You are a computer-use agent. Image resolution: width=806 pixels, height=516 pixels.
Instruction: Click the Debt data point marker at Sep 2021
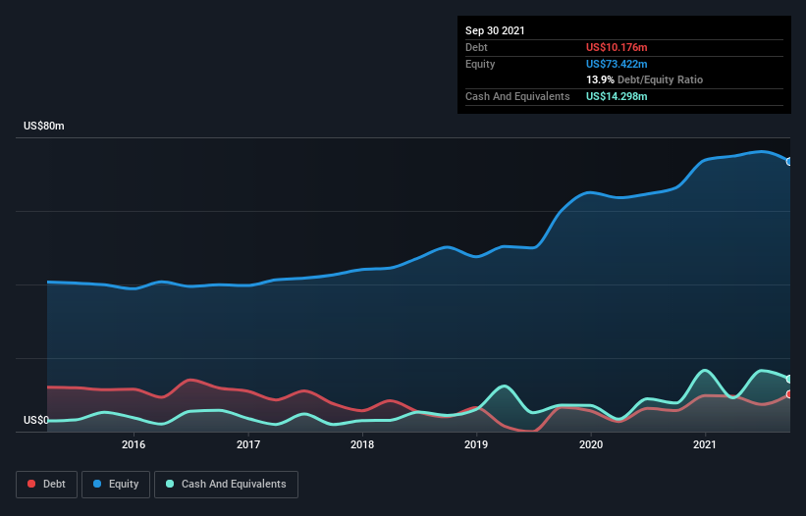point(789,394)
